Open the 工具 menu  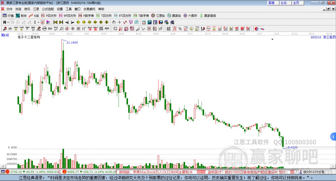pyautogui.click(x=69, y=9)
